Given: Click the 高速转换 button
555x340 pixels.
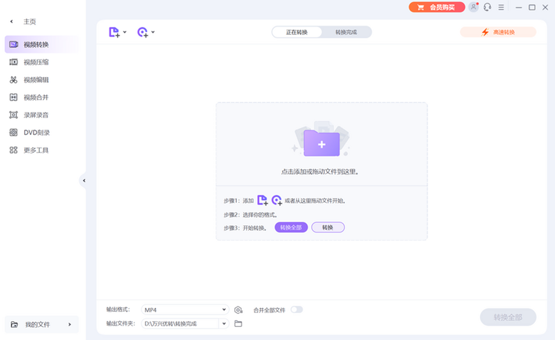Looking at the screenshot, I should [x=498, y=32].
